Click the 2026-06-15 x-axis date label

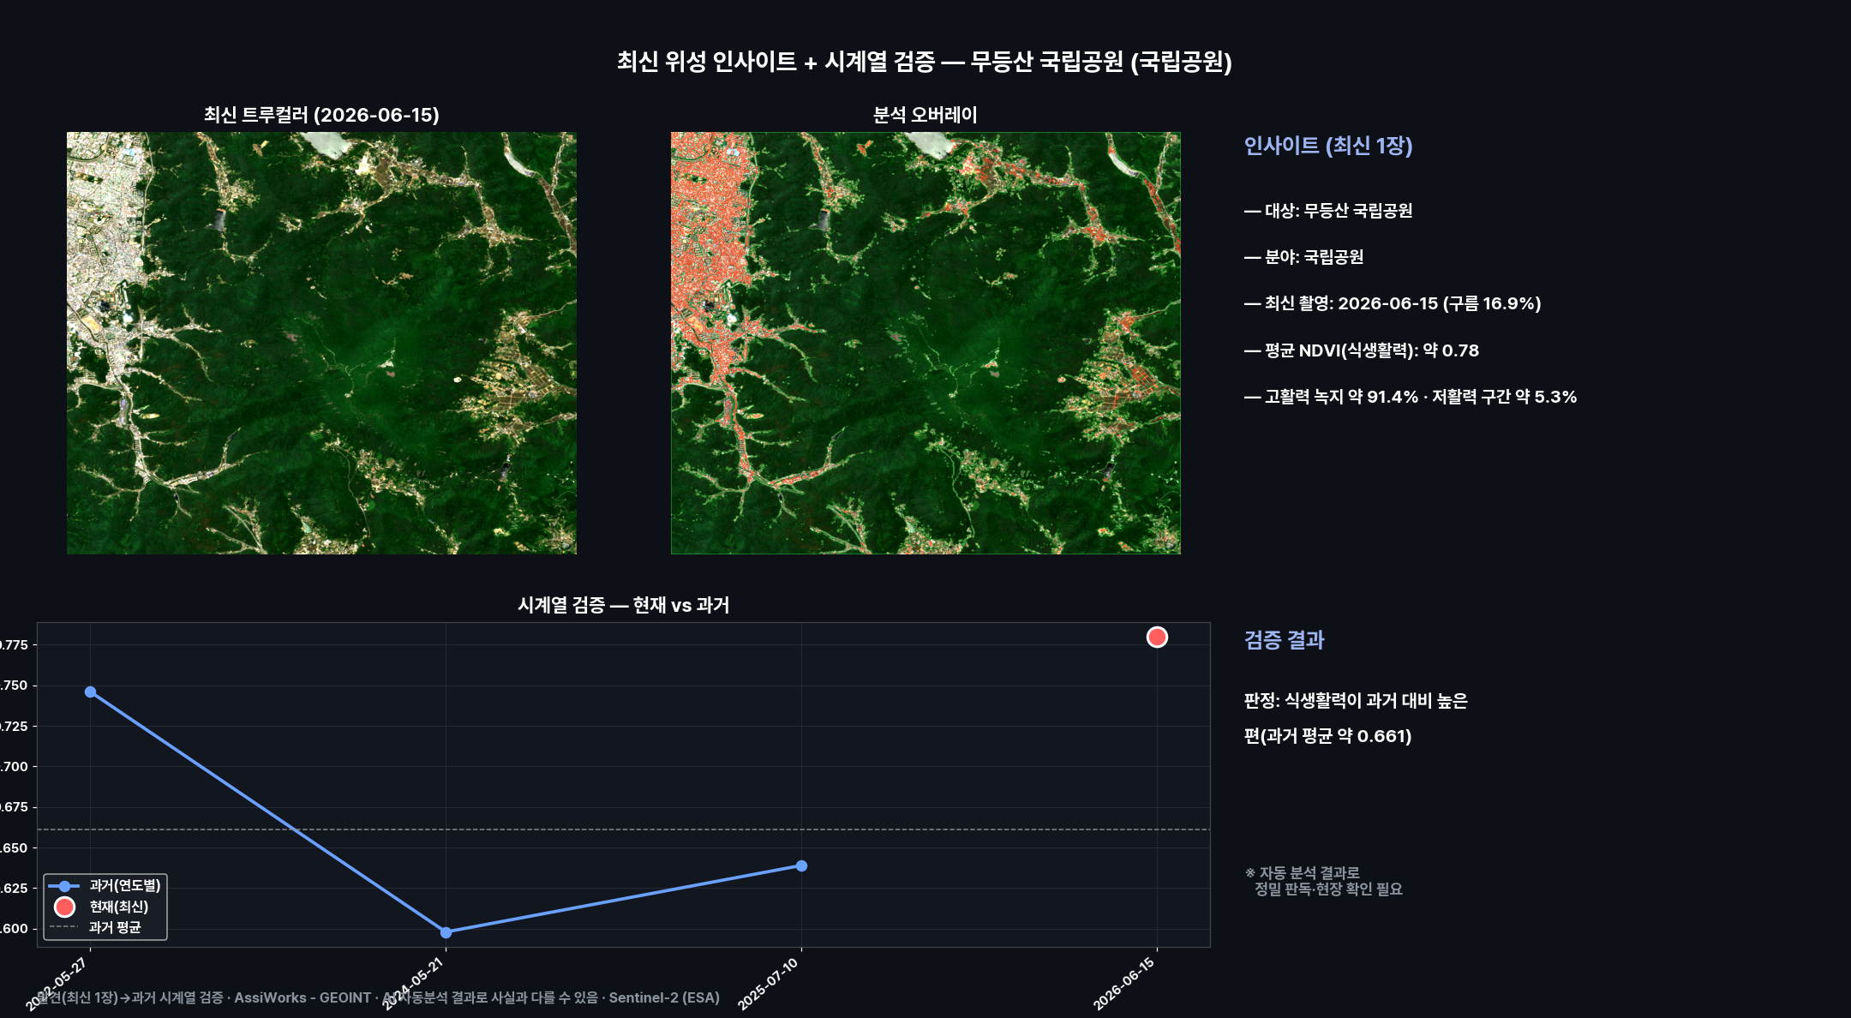coord(1124,983)
